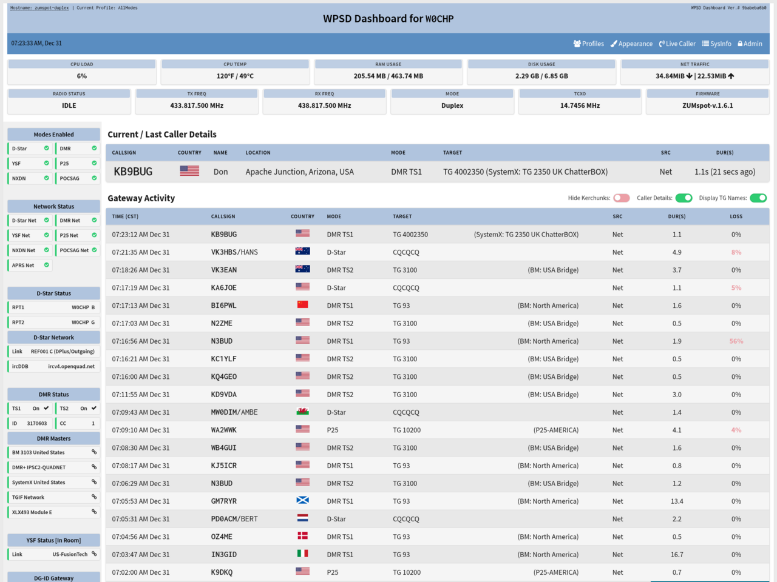
Task: Click the firmware value ZUMspot-v.1.6.1
Action: tap(708, 105)
